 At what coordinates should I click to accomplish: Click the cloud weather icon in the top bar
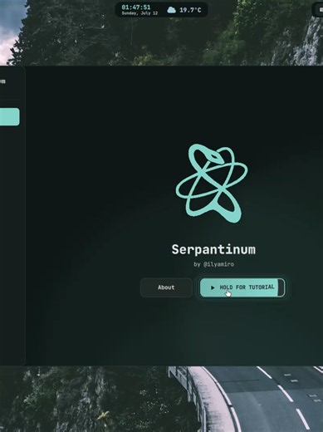click(171, 10)
